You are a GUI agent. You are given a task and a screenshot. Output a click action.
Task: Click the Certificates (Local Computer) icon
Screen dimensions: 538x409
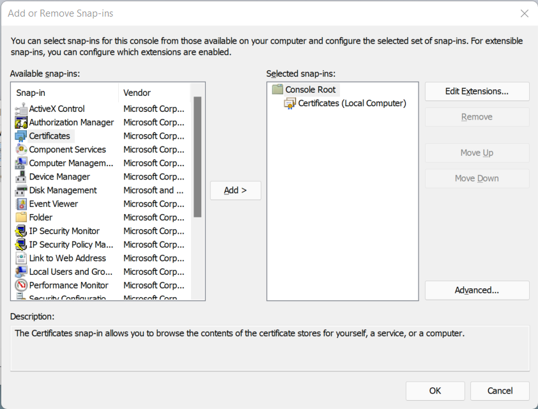pos(290,104)
